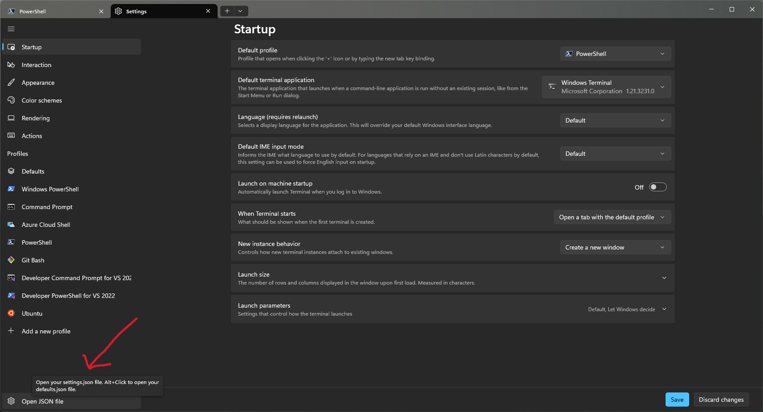Click Open JSON file
This screenshot has height=412, width=763.
[72, 401]
